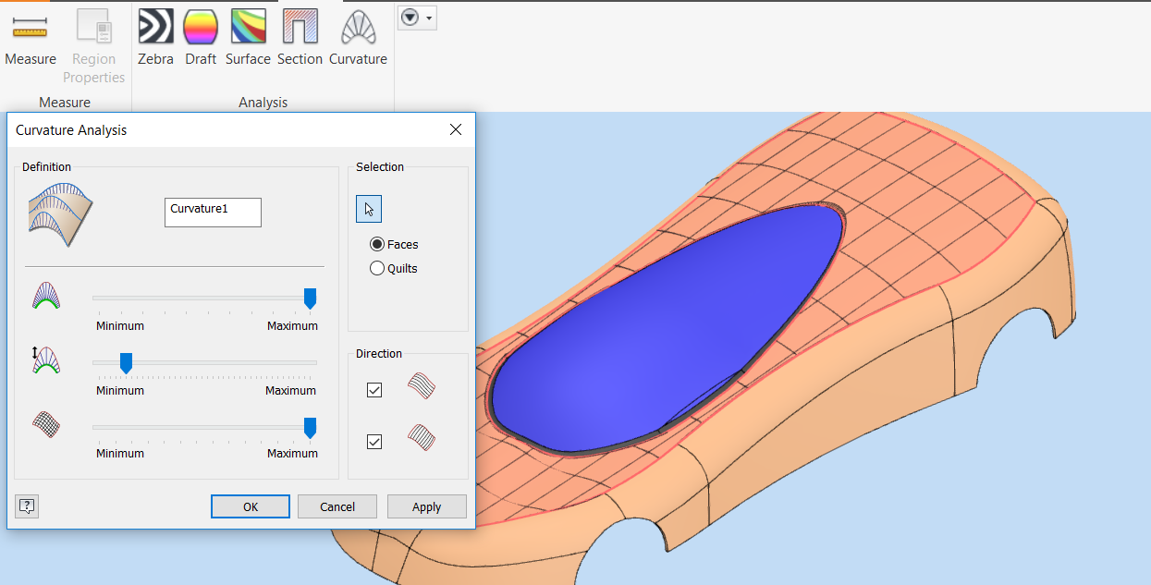Select the Measure tool
This screenshot has width=1151, height=585.
tap(31, 35)
